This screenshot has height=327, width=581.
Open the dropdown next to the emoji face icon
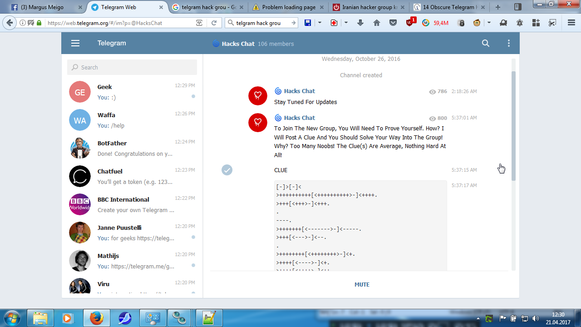point(489,23)
